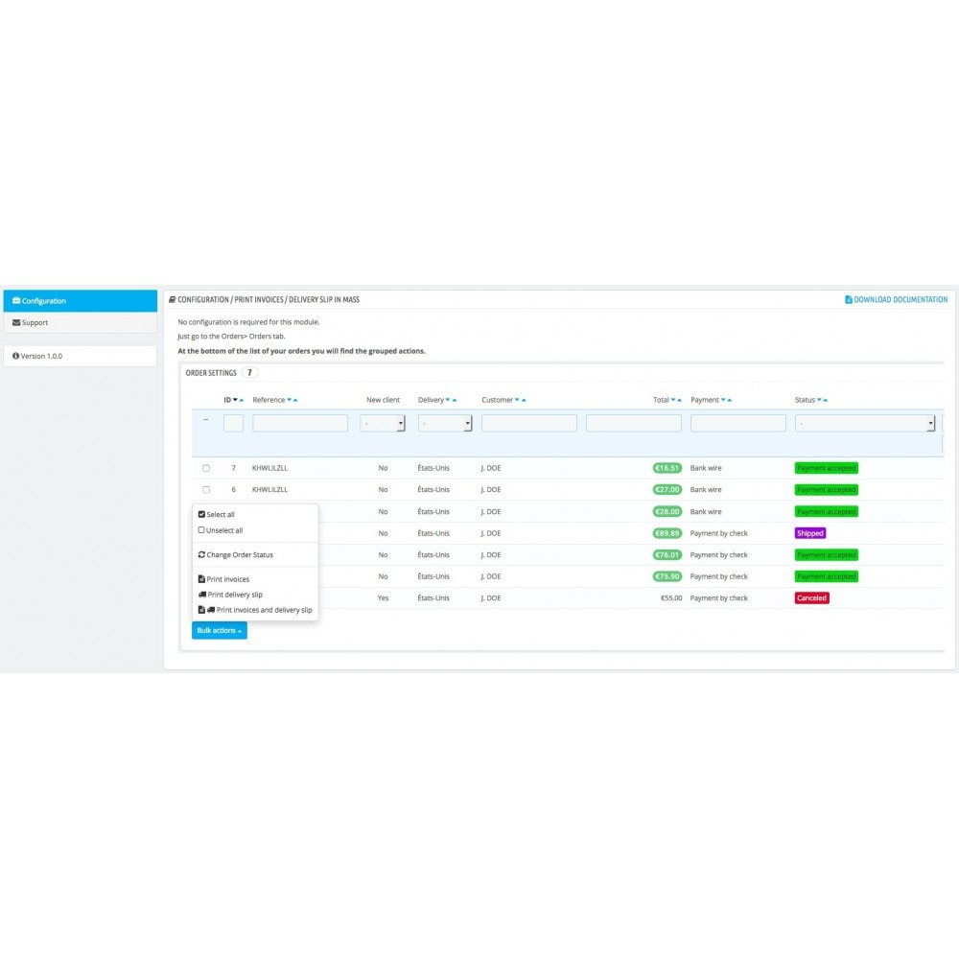Choose Select all in bulk menu
This screenshot has width=959, height=959.
tap(217, 514)
